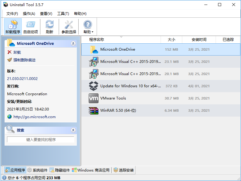
Task: Switch to the 应用程序 tab
Action: pos(15,170)
